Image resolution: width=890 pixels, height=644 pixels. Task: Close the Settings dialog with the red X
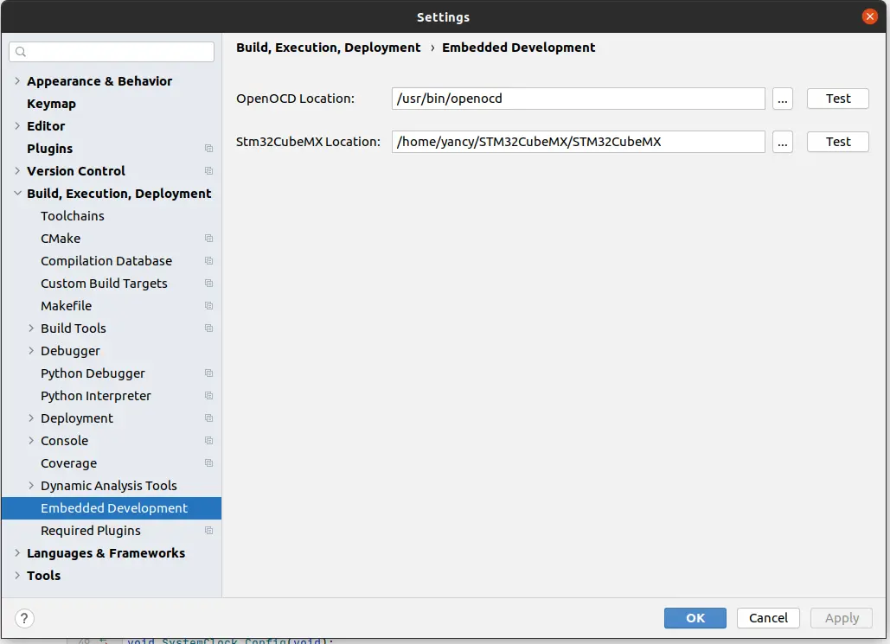point(869,16)
